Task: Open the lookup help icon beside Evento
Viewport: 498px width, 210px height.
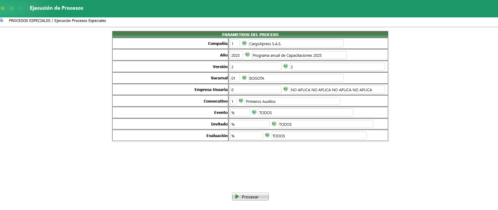Action: click(254, 112)
